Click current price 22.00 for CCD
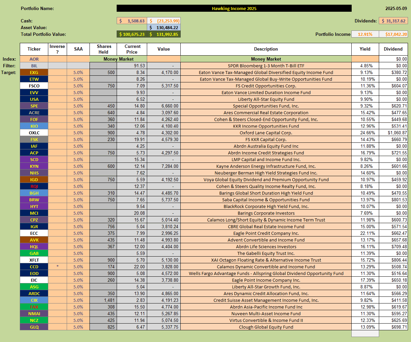 click(x=132, y=267)
